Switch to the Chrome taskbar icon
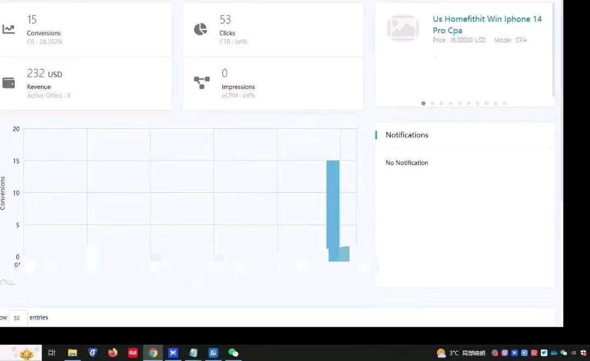 tap(153, 353)
